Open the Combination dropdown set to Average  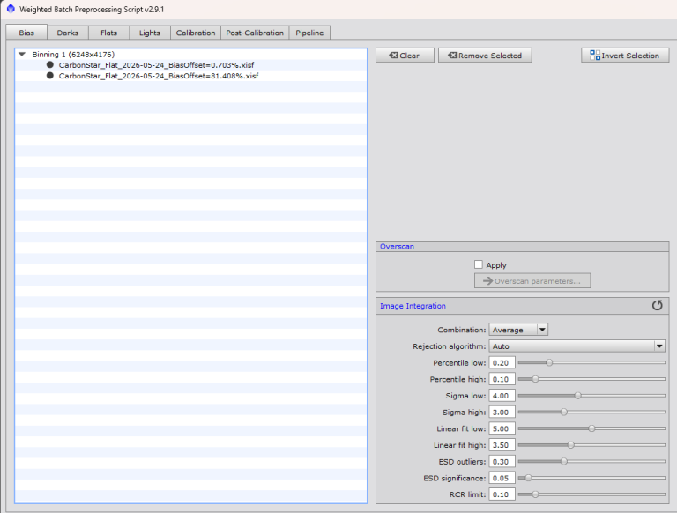click(x=518, y=330)
